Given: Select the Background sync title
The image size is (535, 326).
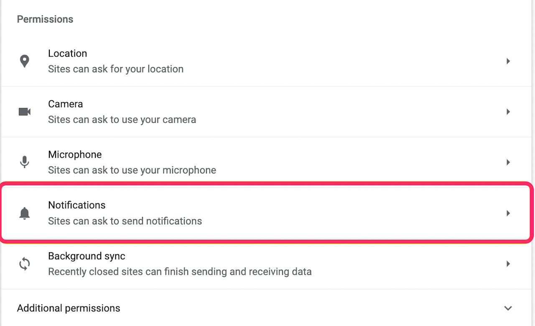Looking at the screenshot, I should click(87, 256).
